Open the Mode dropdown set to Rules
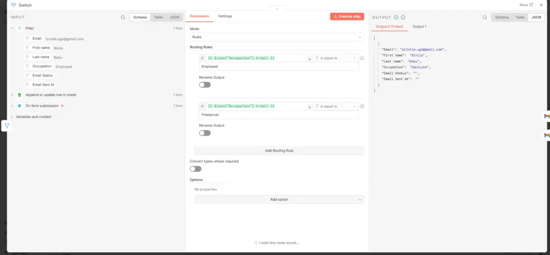This screenshot has height=255, width=550. (277, 37)
